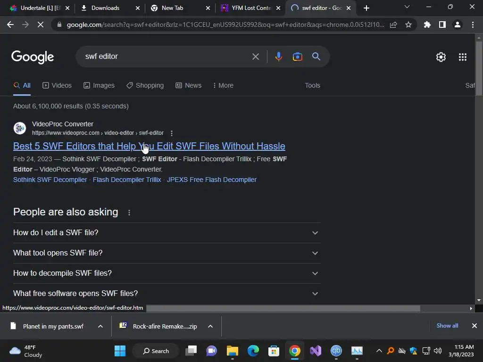
Task: Click into the 'swf editor' search field
Action: [x=167, y=57]
